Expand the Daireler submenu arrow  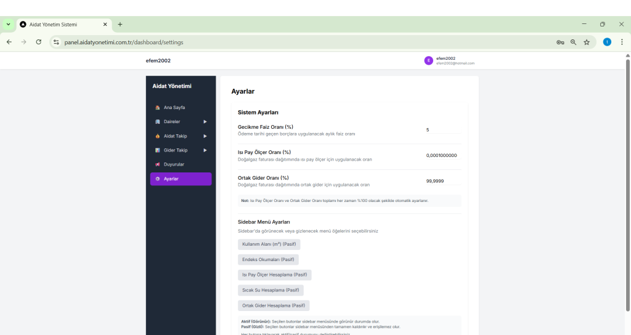coord(205,122)
